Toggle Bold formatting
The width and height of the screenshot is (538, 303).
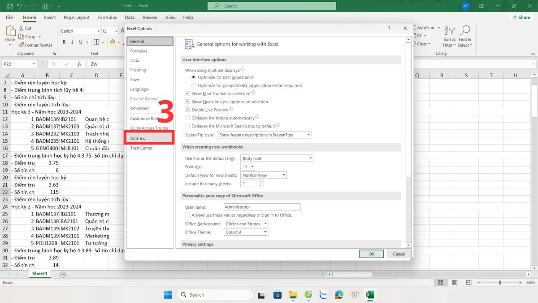64,42
